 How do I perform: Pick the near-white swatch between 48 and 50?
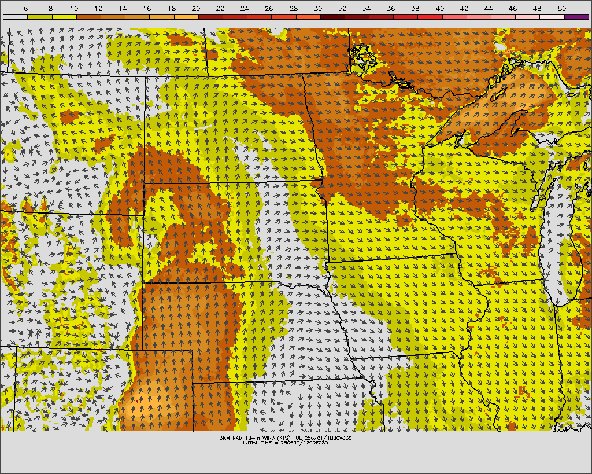[552, 17]
